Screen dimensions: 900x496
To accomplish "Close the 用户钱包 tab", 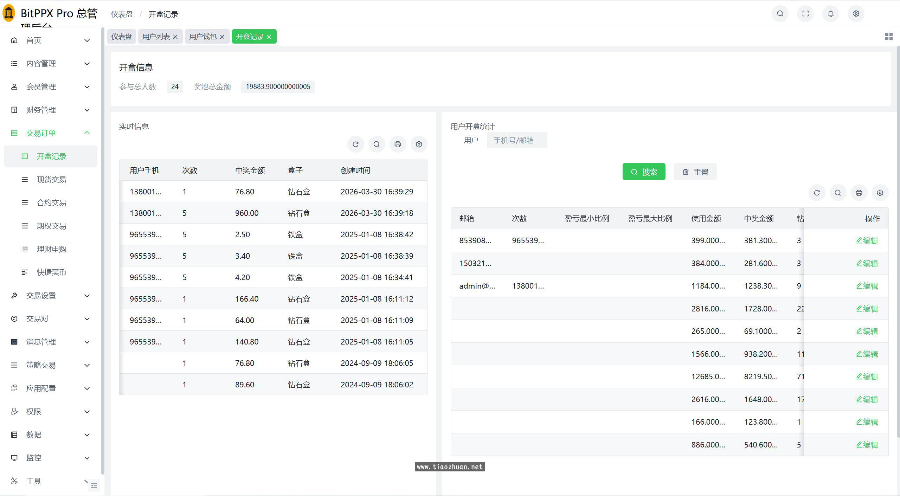I will click(222, 37).
